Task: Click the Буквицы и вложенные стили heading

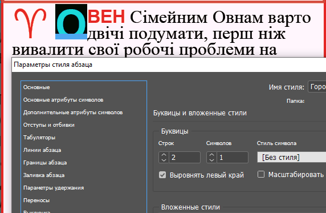Action: 200,113
